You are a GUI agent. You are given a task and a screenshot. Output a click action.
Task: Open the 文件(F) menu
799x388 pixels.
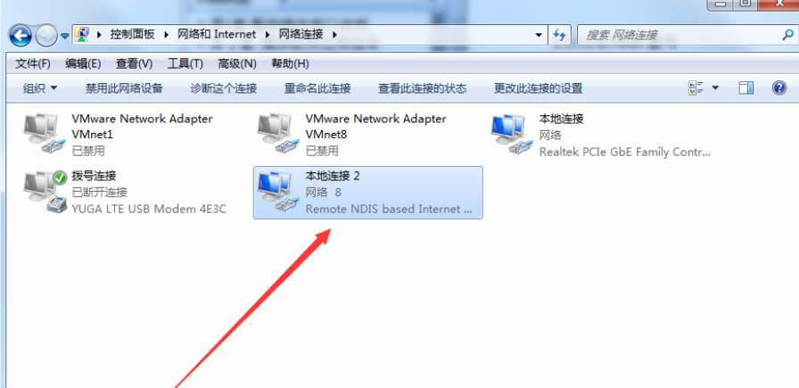tap(33, 64)
